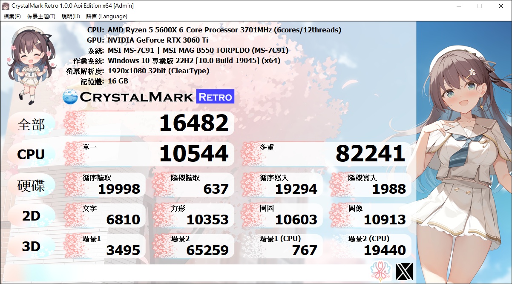Click the CrystalMark Retro globe logo
Image resolution: width=512 pixels, height=284 pixels.
(70, 97)
